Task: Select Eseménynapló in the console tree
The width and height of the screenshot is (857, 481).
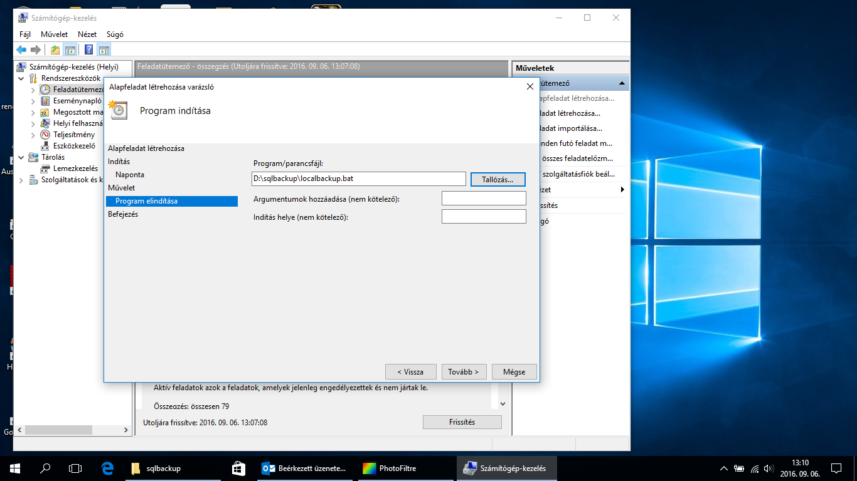Action: [x=77, y=101]
